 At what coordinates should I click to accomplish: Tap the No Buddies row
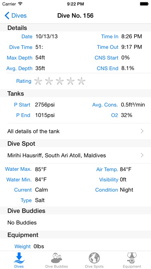pyautogui.click(x=75, y=222)
